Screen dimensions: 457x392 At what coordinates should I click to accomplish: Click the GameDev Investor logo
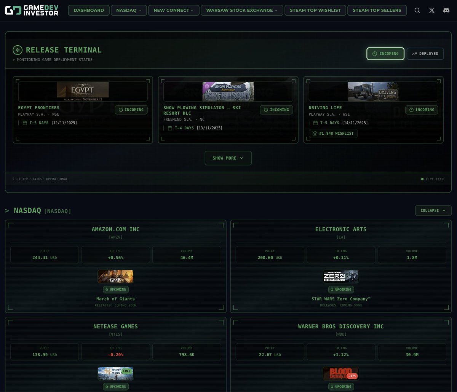32,10
